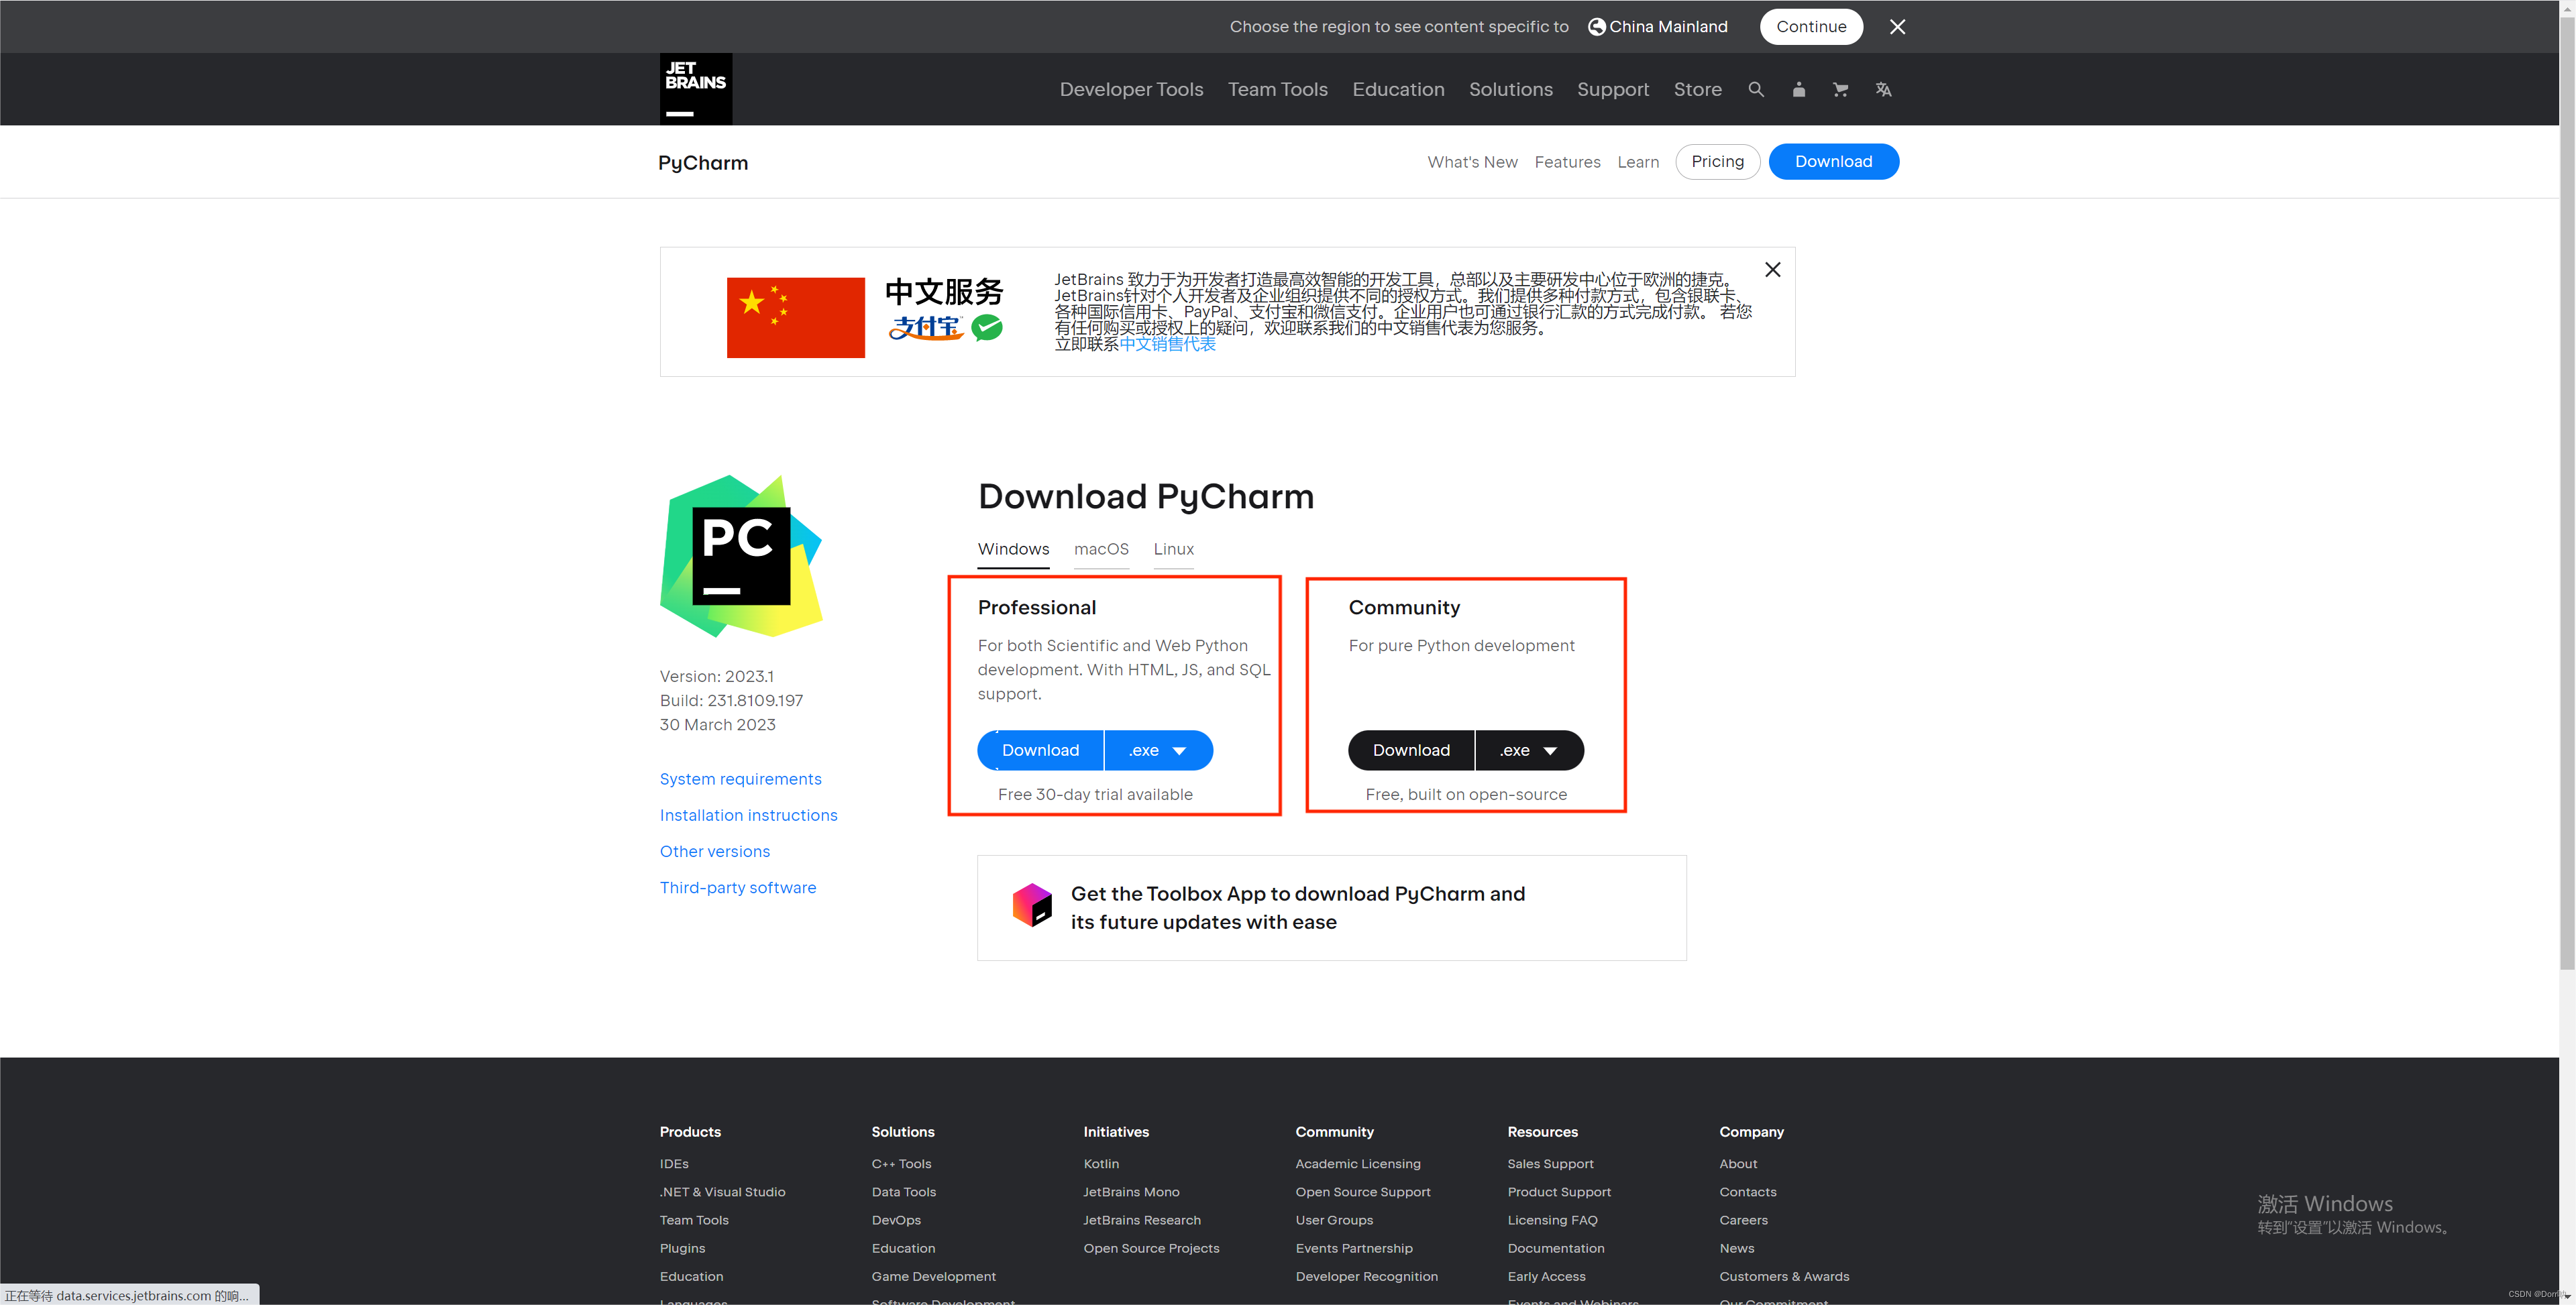
Task: Close the Chinese service notice
Action: [1772, 270]
